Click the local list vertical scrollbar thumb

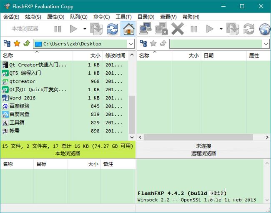click(x=132, y=115)
